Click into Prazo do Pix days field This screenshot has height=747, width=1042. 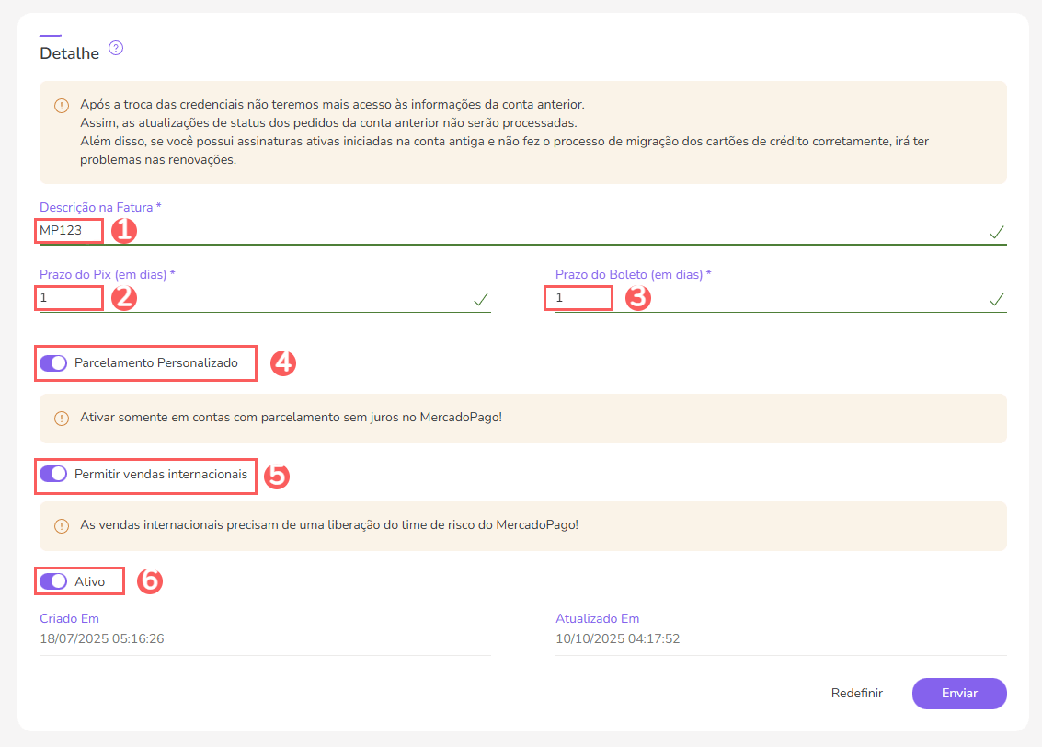(258, 298)
